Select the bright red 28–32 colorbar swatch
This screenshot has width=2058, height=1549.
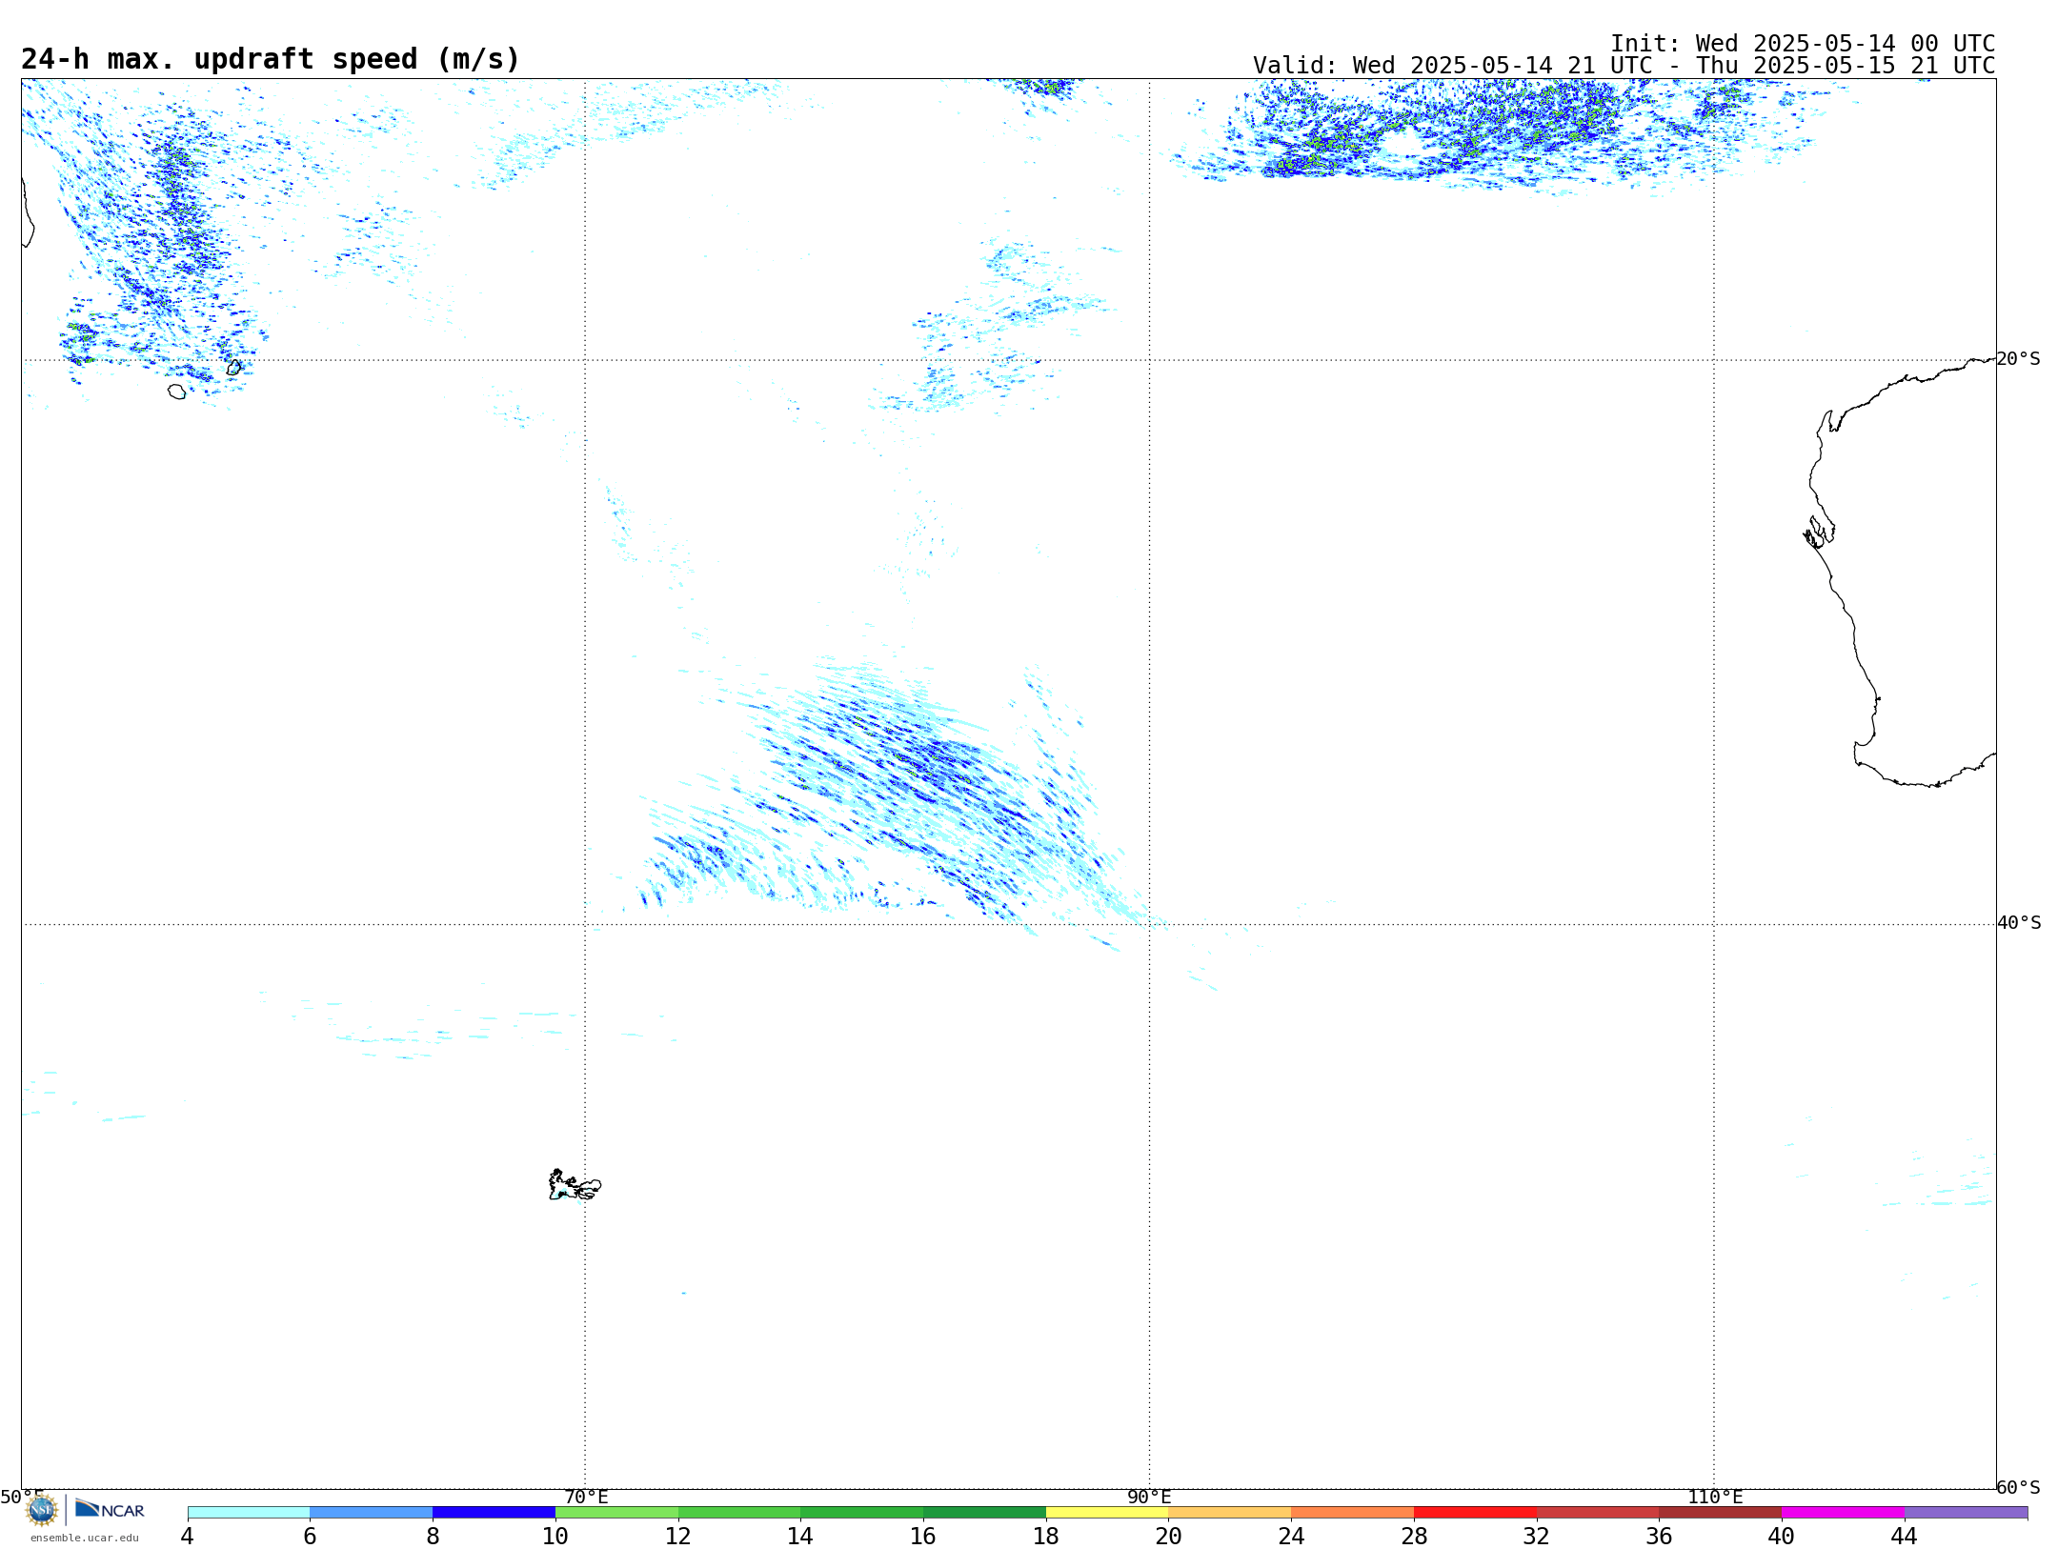1476,1513
